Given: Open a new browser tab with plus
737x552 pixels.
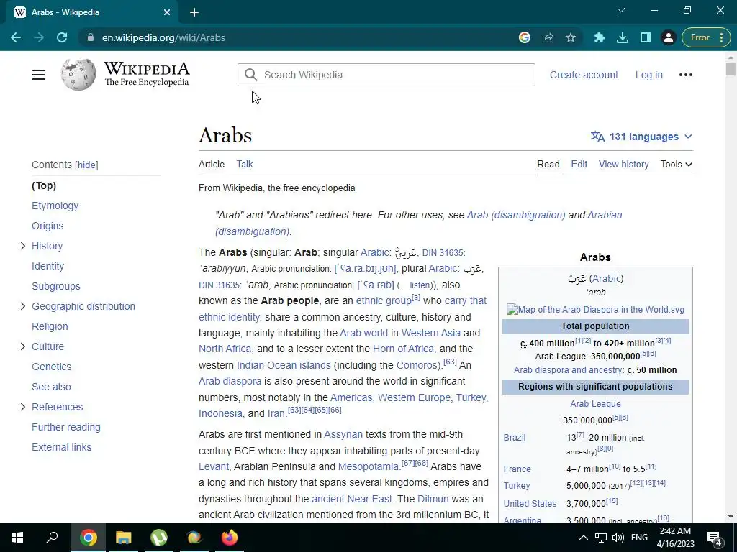Looking at the screenshot, I should coord(194,12).
